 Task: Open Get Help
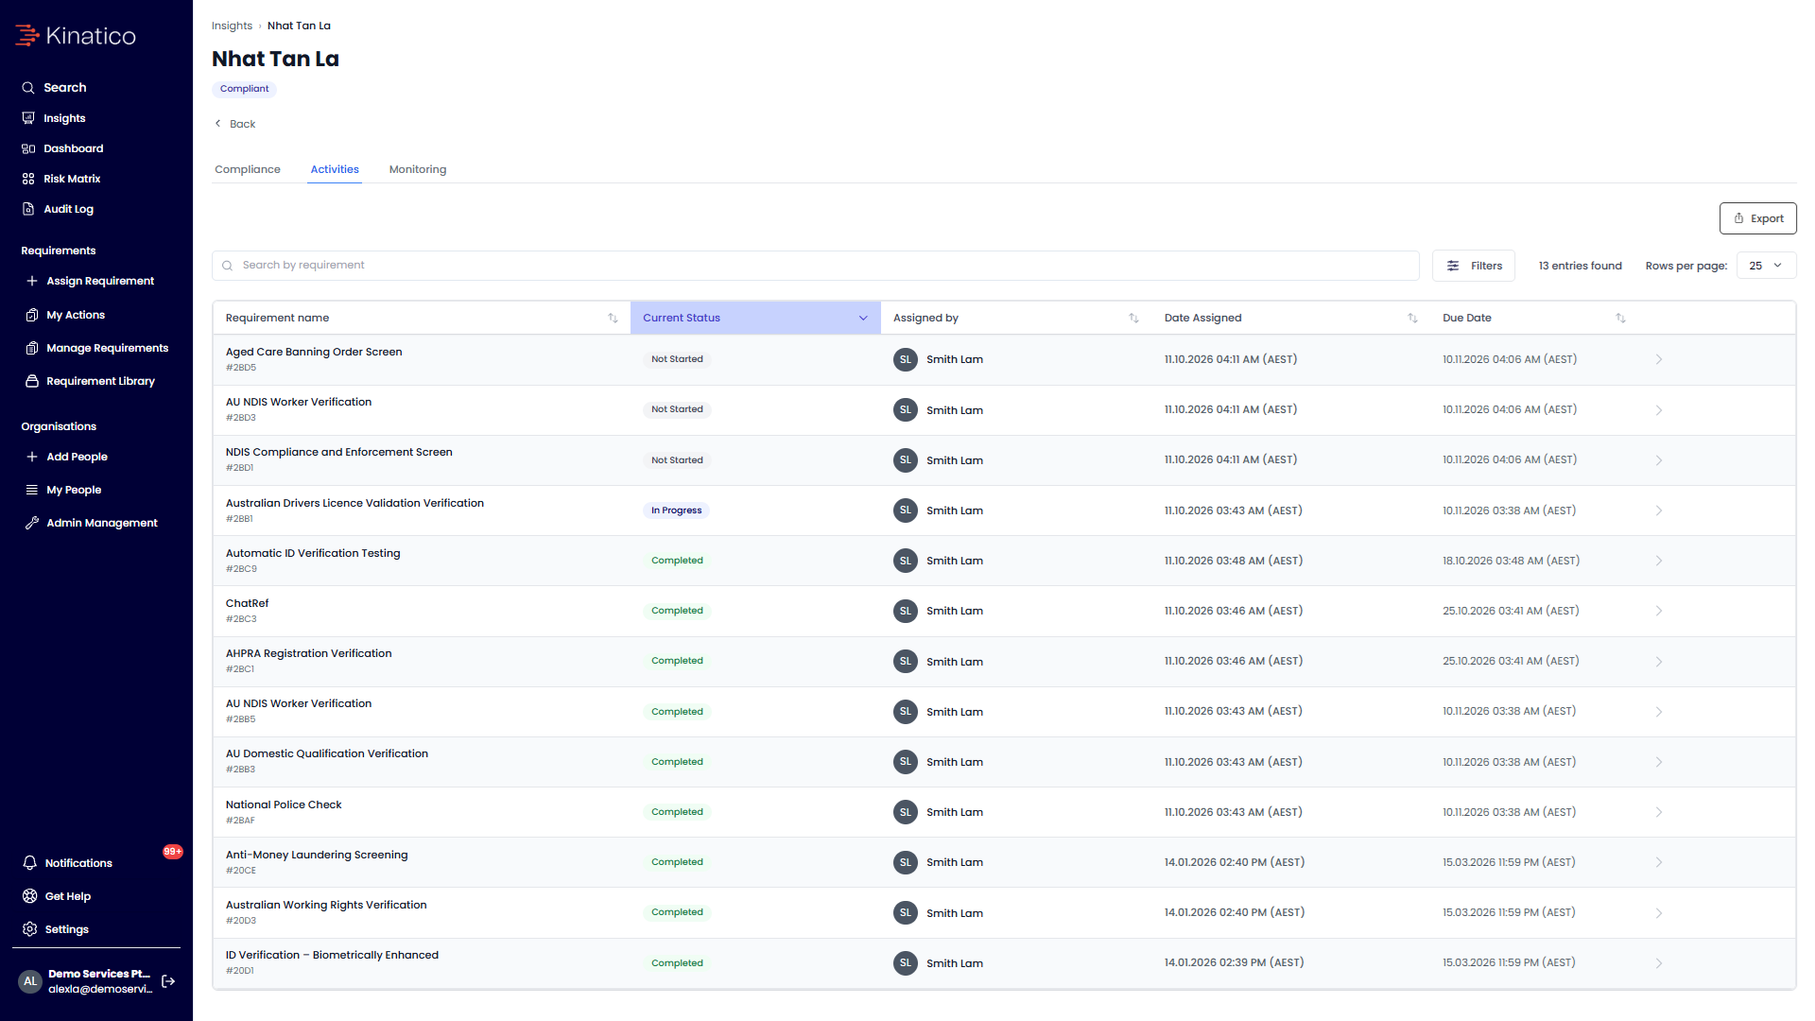[57, 896]
